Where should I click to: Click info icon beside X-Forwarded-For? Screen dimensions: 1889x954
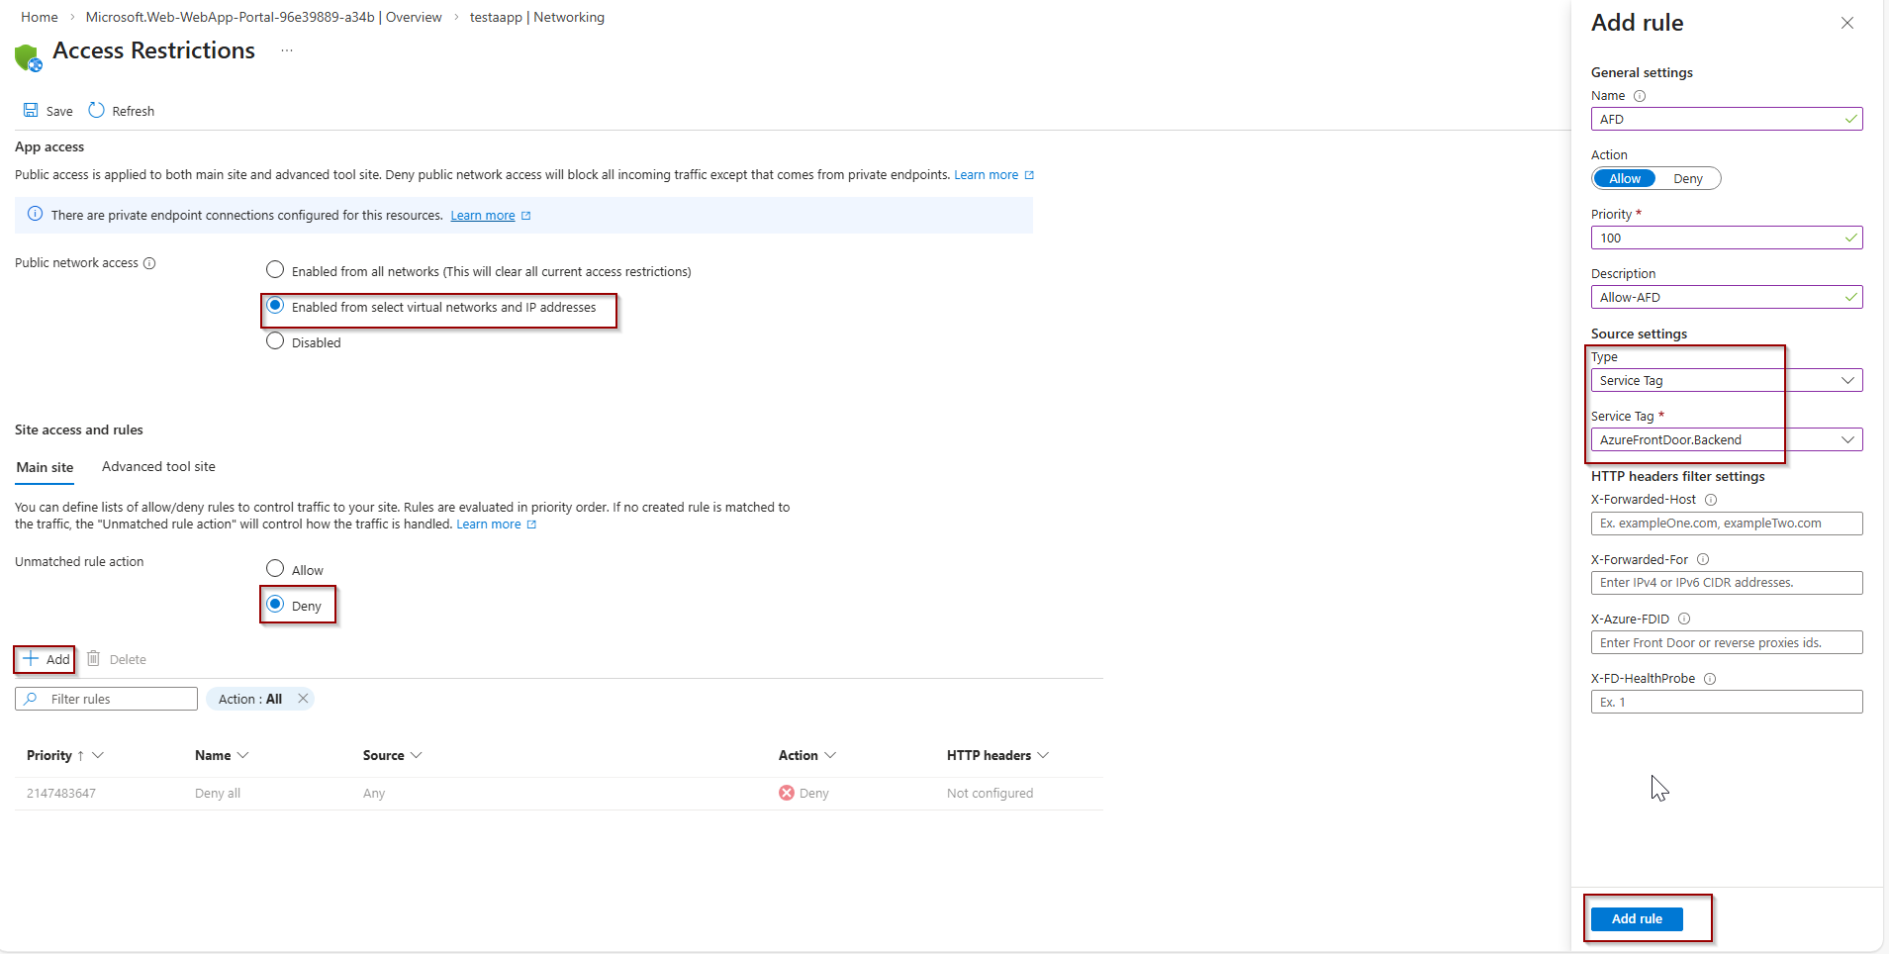coord(1703,559)
